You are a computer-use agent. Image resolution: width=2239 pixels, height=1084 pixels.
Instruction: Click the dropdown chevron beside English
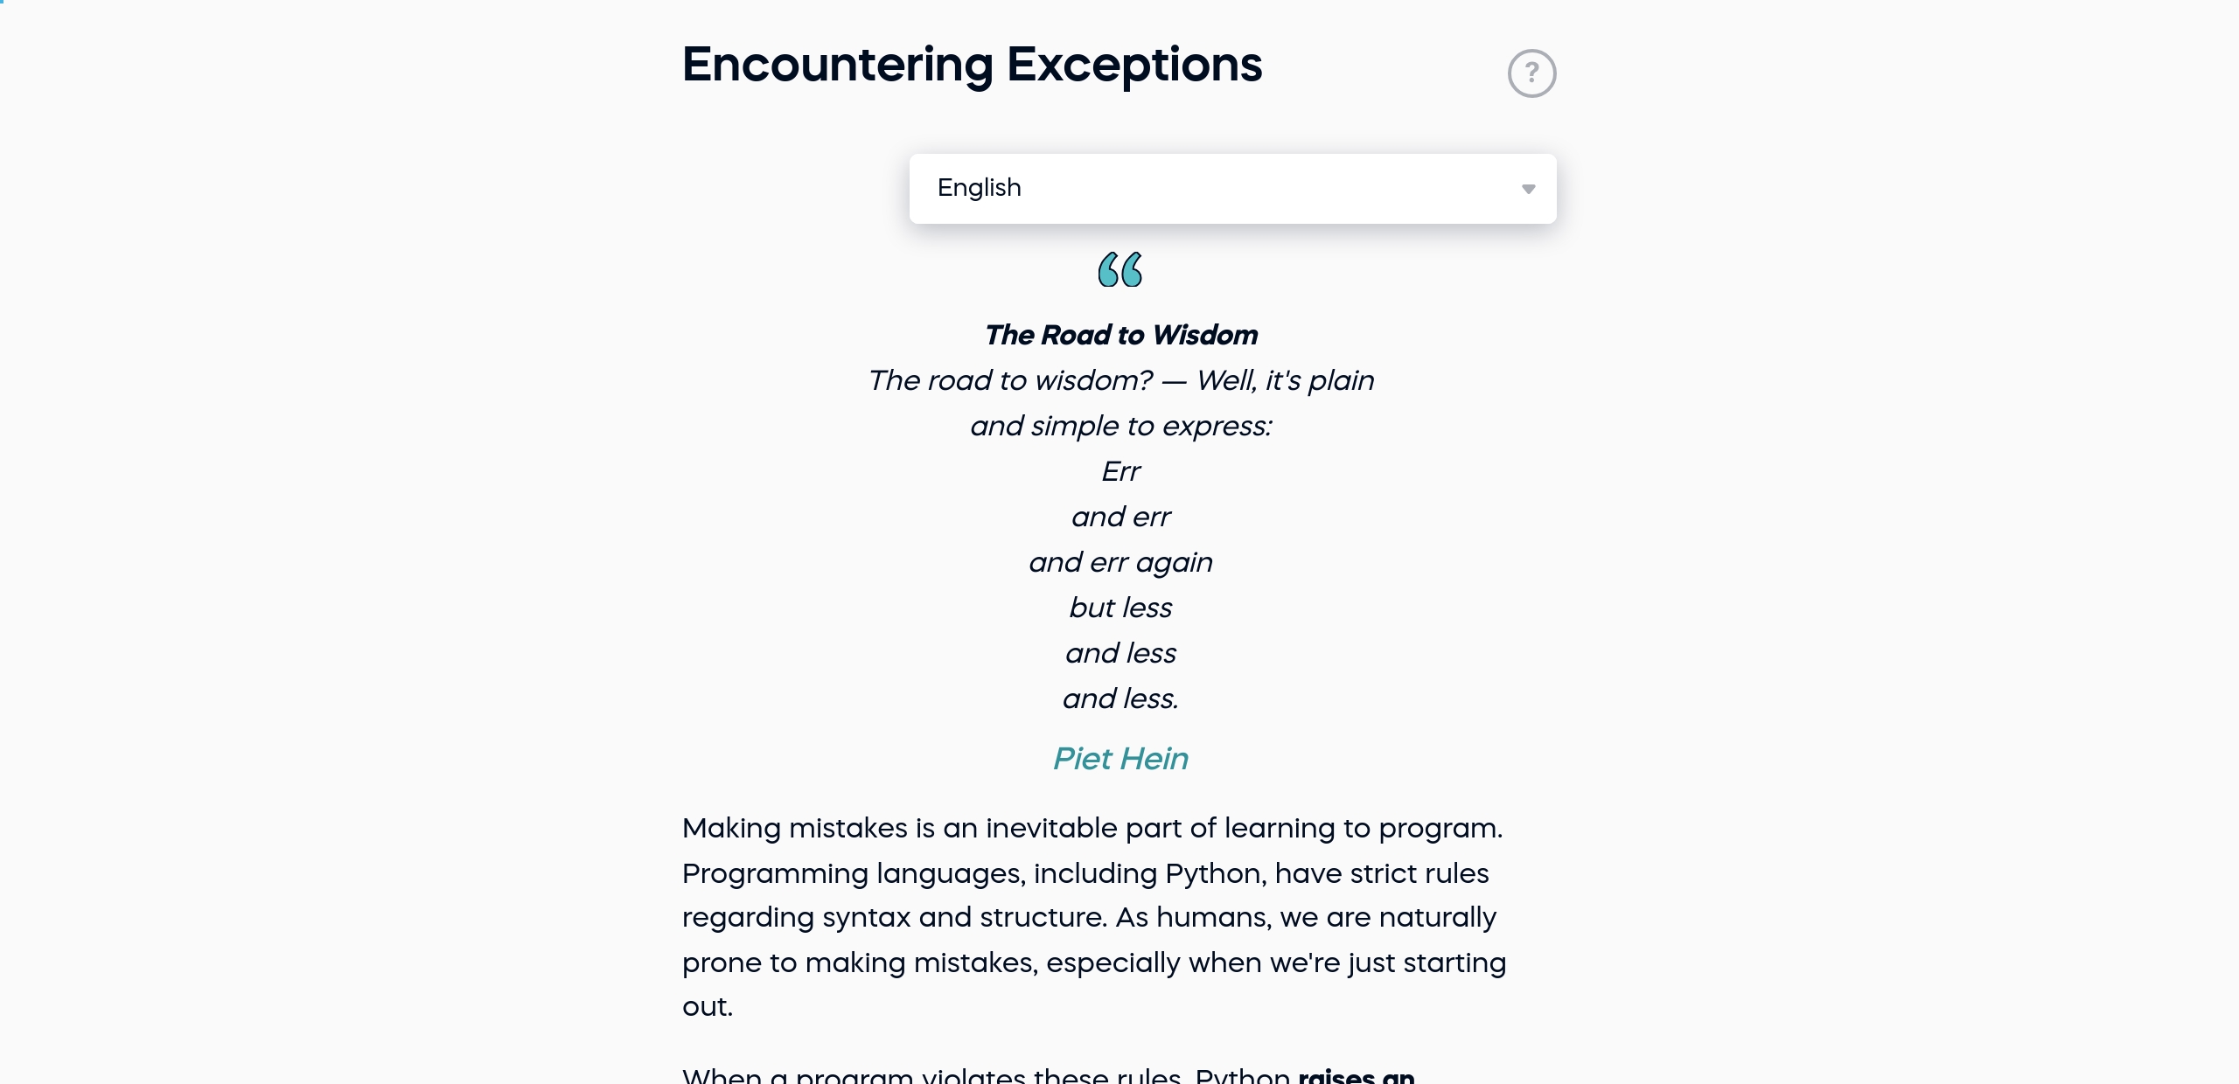point(1528,189)
